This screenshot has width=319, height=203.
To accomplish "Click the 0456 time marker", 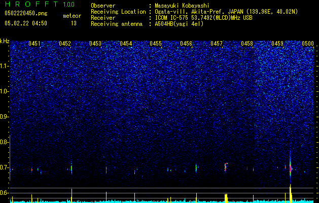I will (x=186, y=44).
